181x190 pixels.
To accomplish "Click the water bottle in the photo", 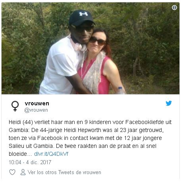I will coord(121,90).
